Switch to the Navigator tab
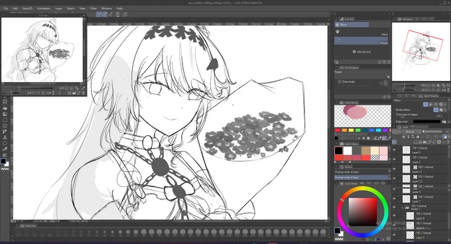Image resolution: width=451 pixels, height=244 pixels. click(405, 19)
